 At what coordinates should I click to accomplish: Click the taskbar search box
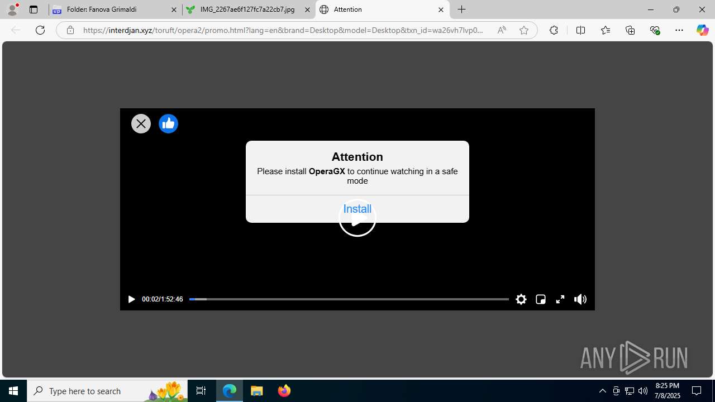coord(107,391)
